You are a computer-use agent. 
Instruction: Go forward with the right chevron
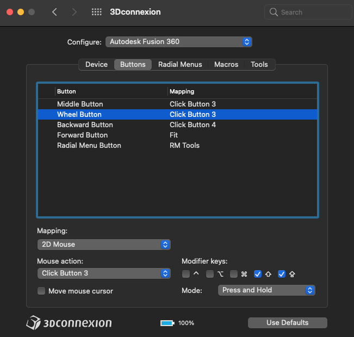click(74, 12)
